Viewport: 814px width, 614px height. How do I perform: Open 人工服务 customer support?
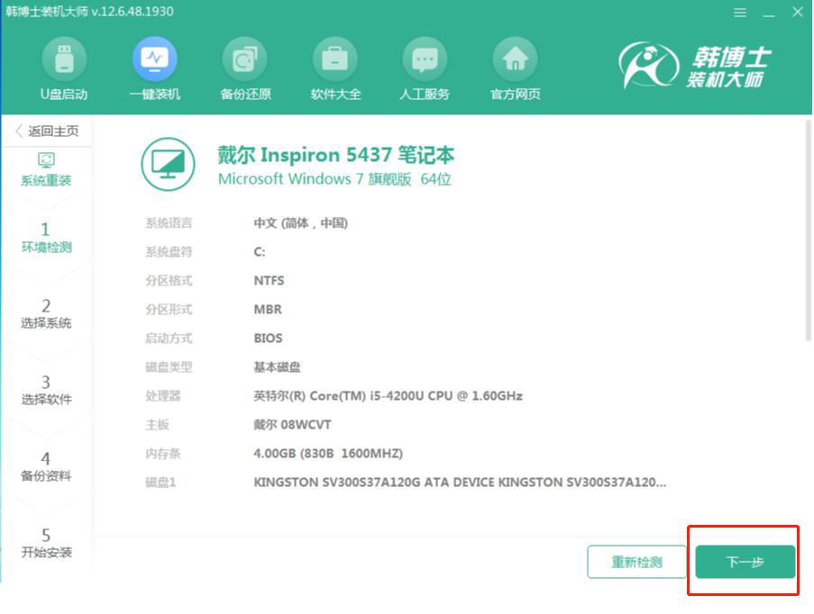425,68
